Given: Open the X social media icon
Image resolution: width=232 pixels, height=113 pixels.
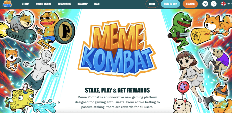Looking at the screenshot, I should (x=214, y=4).
